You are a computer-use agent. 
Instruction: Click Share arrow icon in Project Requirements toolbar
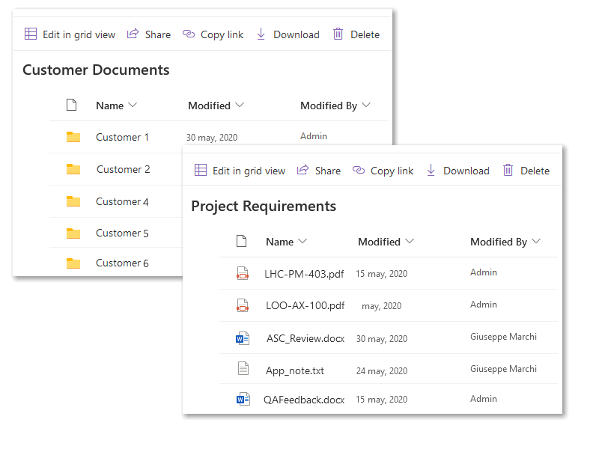[302, 170]
